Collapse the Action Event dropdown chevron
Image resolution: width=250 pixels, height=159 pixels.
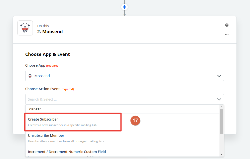(x=219, y=99)
